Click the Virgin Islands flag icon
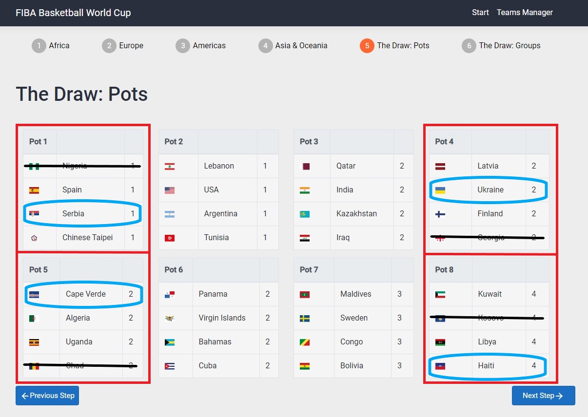Viewport: 588px width, 417px height. click(x=170, y=318)
